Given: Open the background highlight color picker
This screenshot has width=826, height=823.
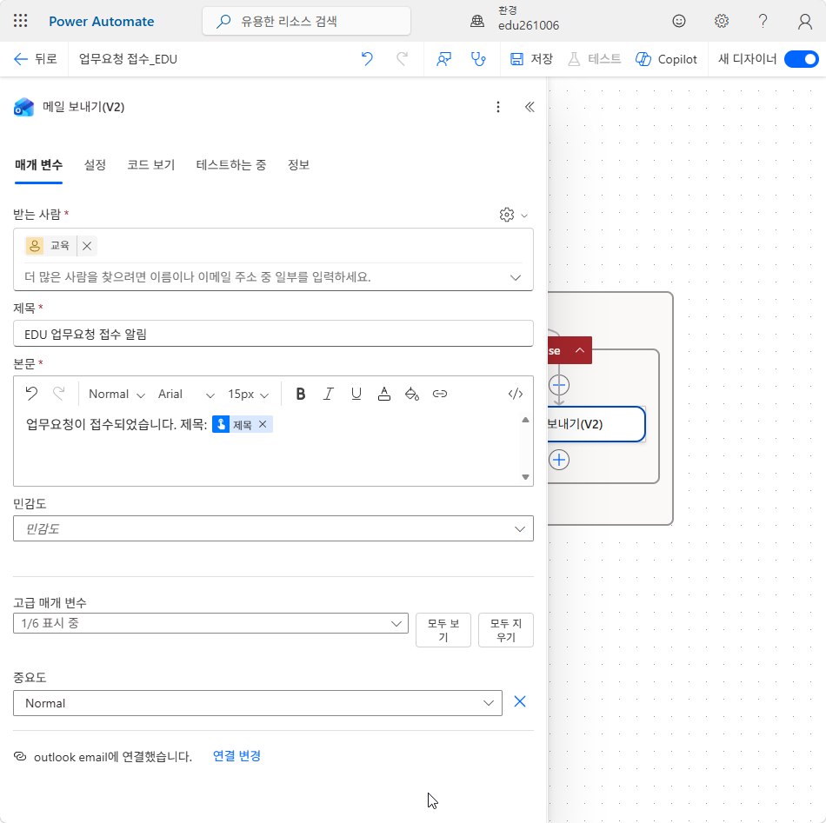Looking at the screenshot, I should [412, 394].
